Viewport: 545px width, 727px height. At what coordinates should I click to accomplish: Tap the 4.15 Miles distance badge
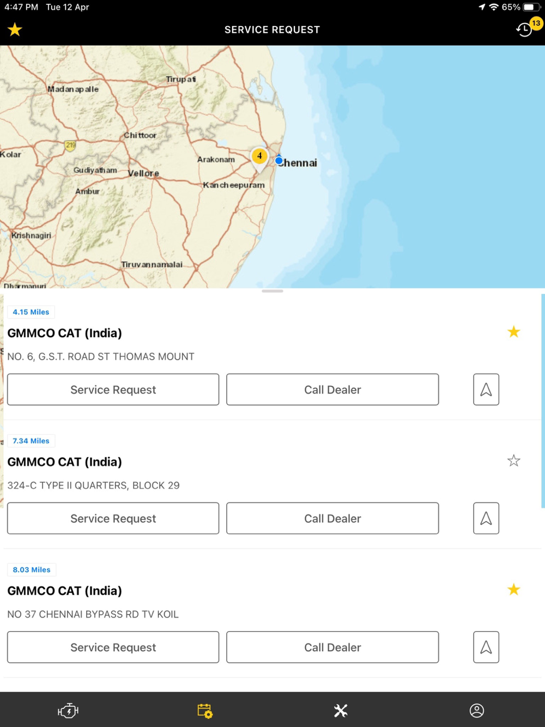31,312
